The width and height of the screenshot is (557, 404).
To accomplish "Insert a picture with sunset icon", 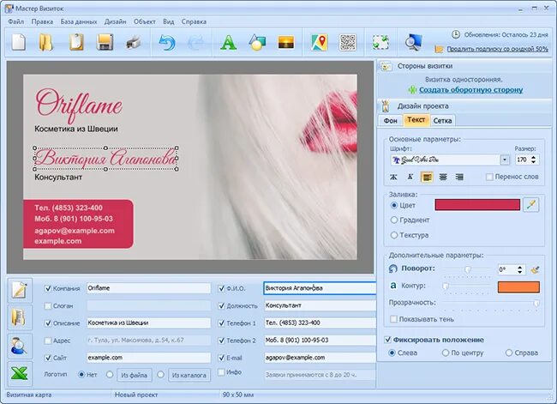I will pyautogui.click(x=286, y=42).
